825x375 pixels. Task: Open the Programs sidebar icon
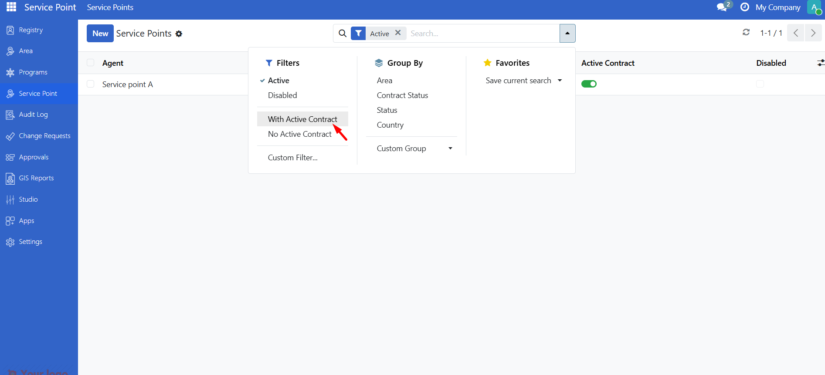point(10,72)
